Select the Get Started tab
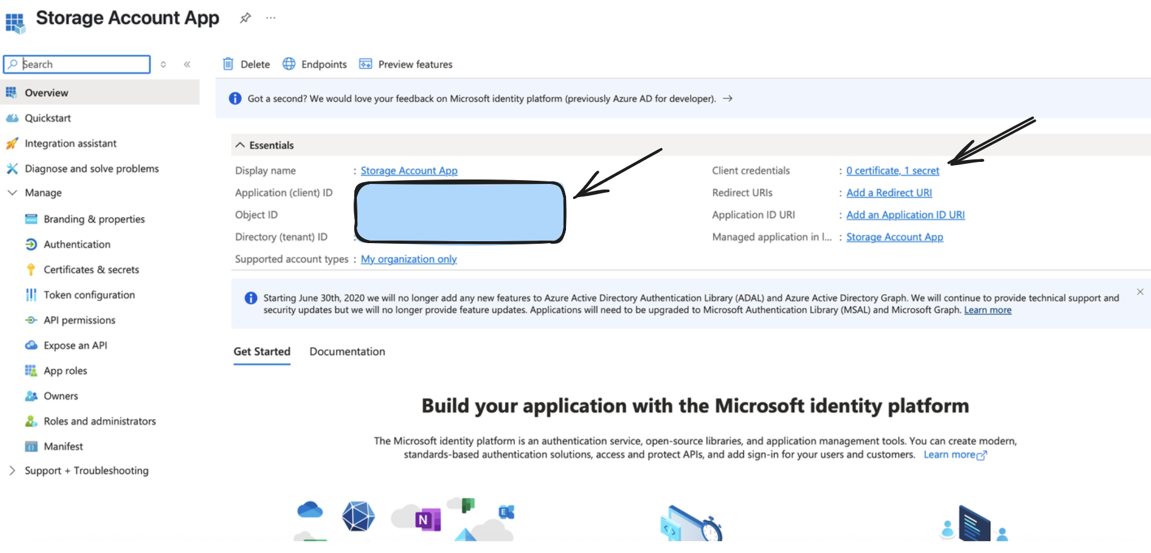Viewport: 1151px width, 553px height. [262, 351]
